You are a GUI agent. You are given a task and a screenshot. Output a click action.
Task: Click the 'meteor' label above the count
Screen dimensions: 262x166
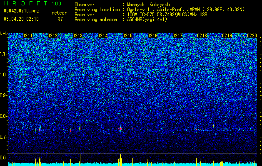pyautogui.click(x=59, y=13)
